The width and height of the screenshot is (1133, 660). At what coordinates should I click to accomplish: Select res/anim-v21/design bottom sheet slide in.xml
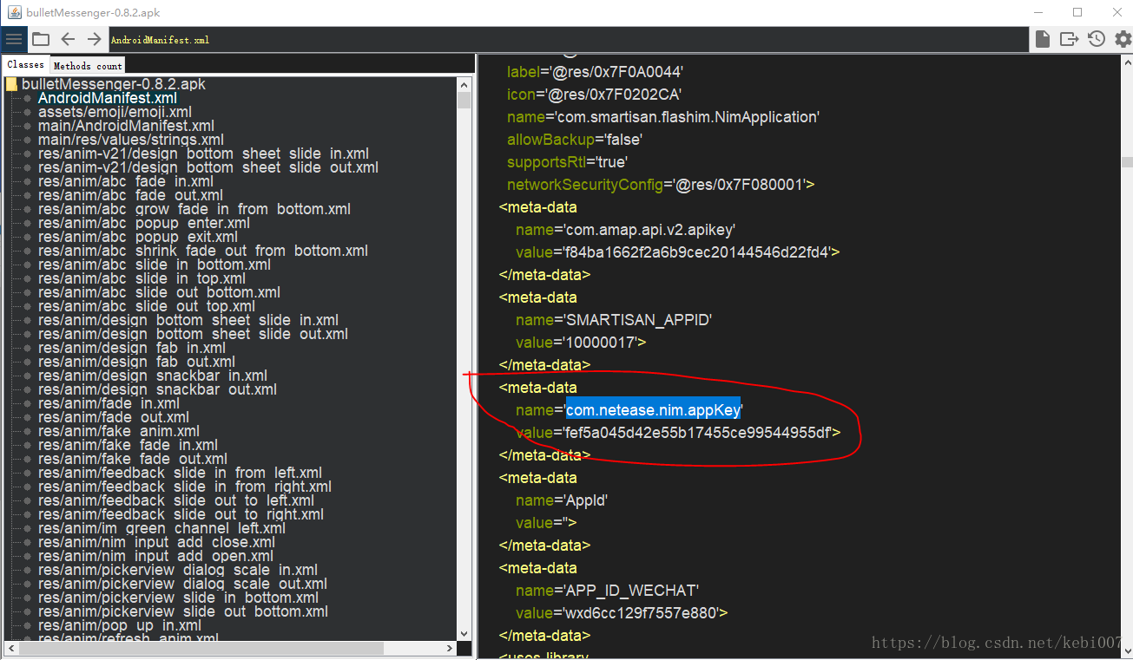(x=204, y=154)
